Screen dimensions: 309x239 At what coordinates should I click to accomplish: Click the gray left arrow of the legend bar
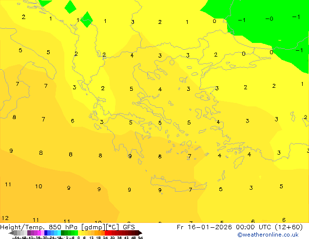[11, 233]
